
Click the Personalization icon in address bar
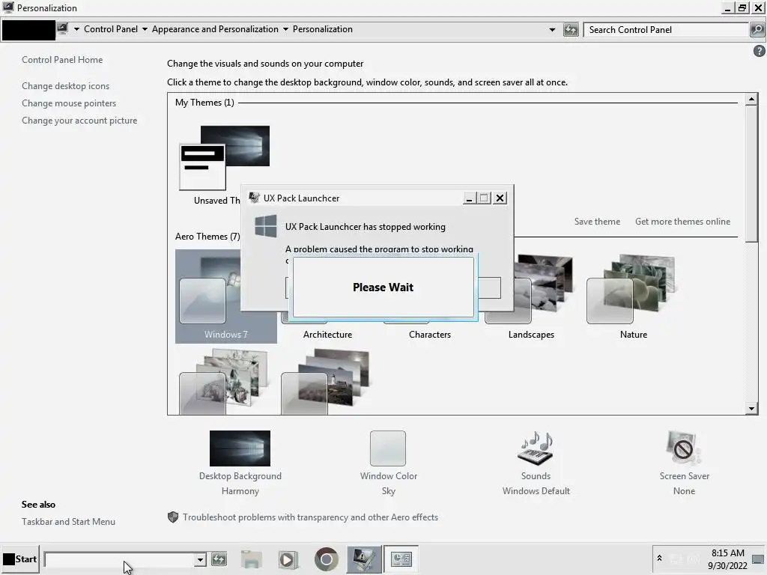coord(62,29)
